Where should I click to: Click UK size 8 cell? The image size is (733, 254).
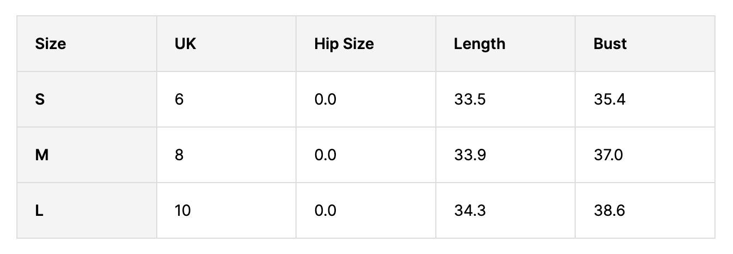(x=179, y=155)
